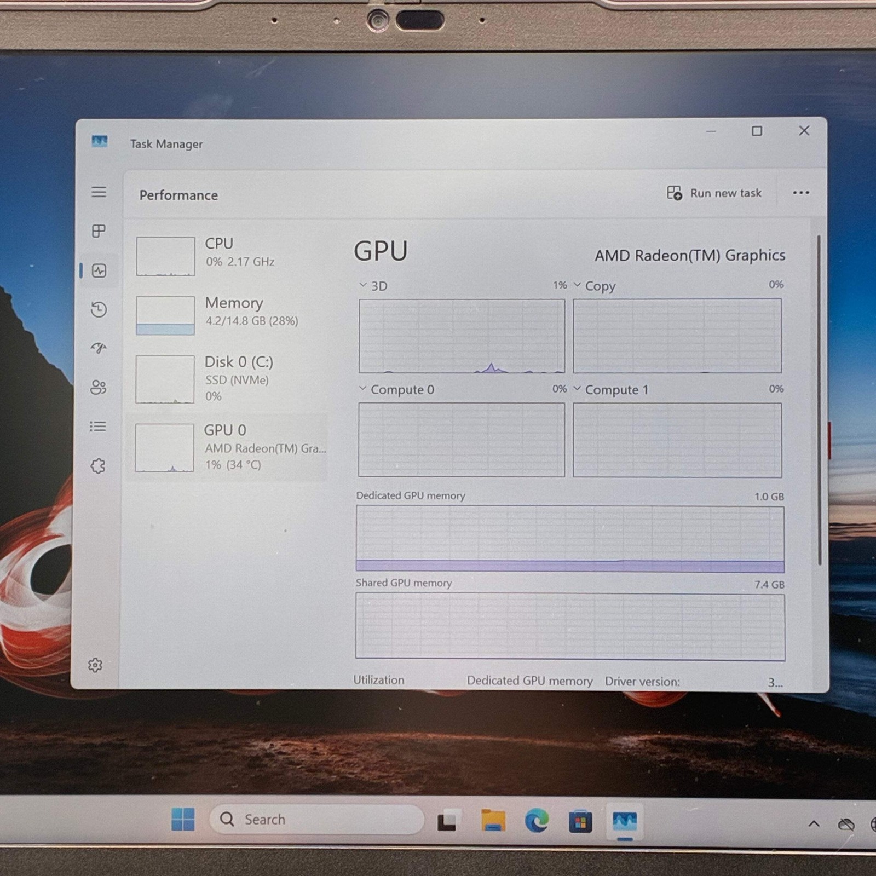The width and height of the screenshot is (876, 876).
Task: Open the App history page icon
Action: tap(99, 309)
